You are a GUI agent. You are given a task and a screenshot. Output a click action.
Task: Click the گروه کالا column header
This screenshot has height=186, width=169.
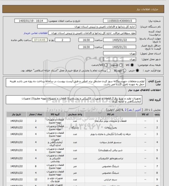click(x=55, y=114)
